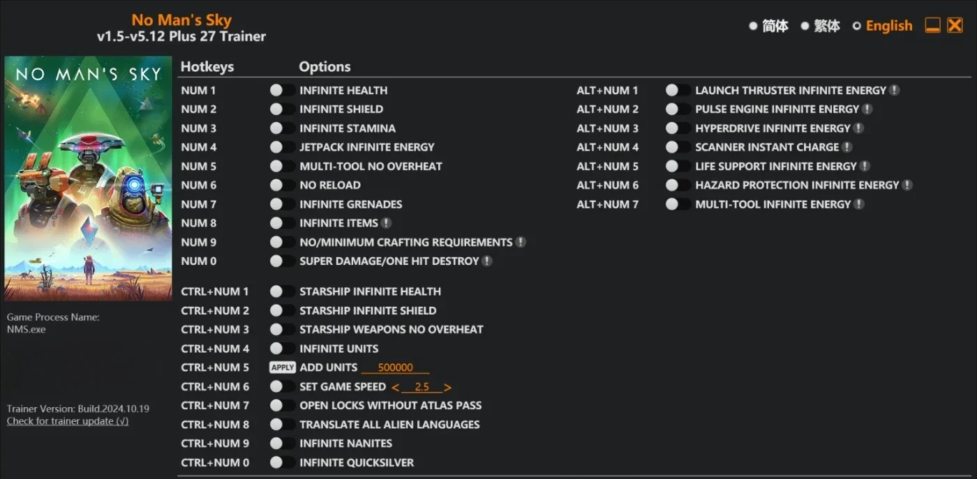Click the NMS.exe process name text
This screenshot has height=479, width=977.
(27, 329)
